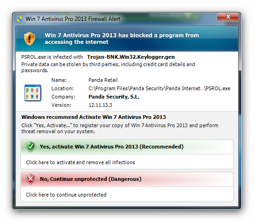Click the orange warning shield icon
The image size is (254, 222).
tap(30, 38)
